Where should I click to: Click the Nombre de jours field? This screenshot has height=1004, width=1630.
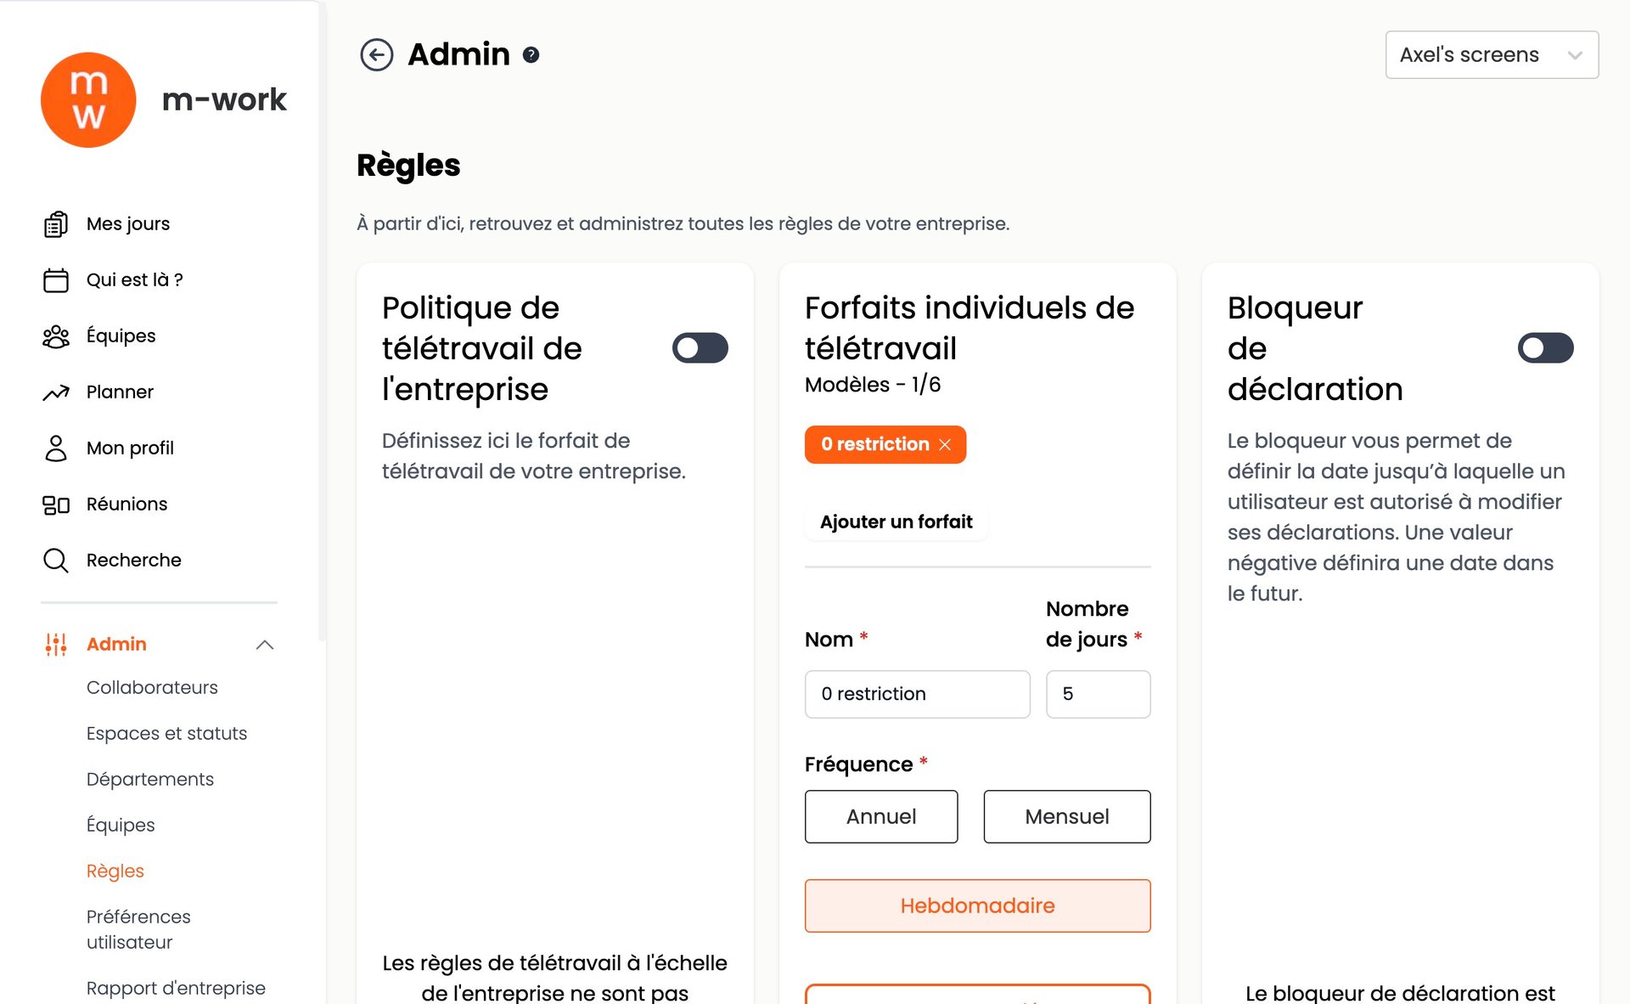[1098, 694]
